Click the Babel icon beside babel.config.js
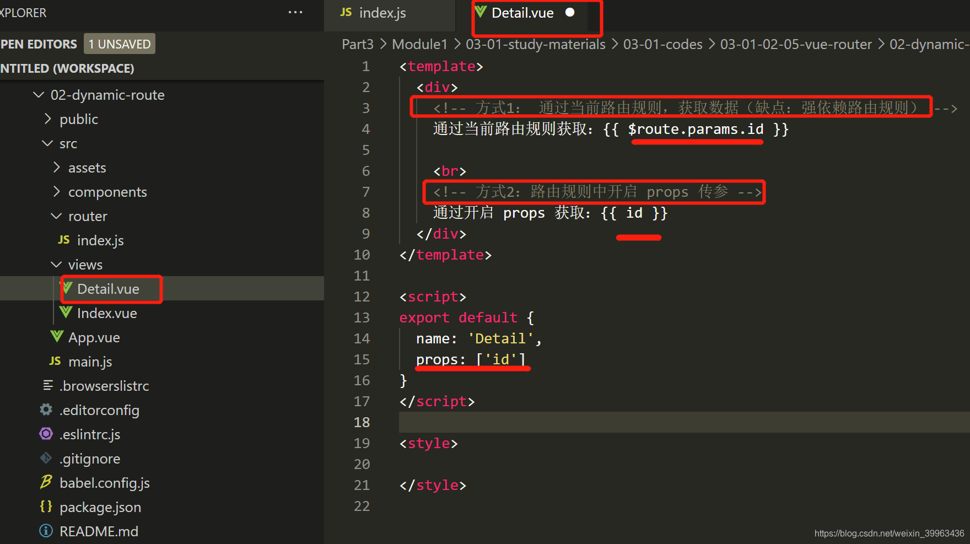 click(x=46, y=482)
